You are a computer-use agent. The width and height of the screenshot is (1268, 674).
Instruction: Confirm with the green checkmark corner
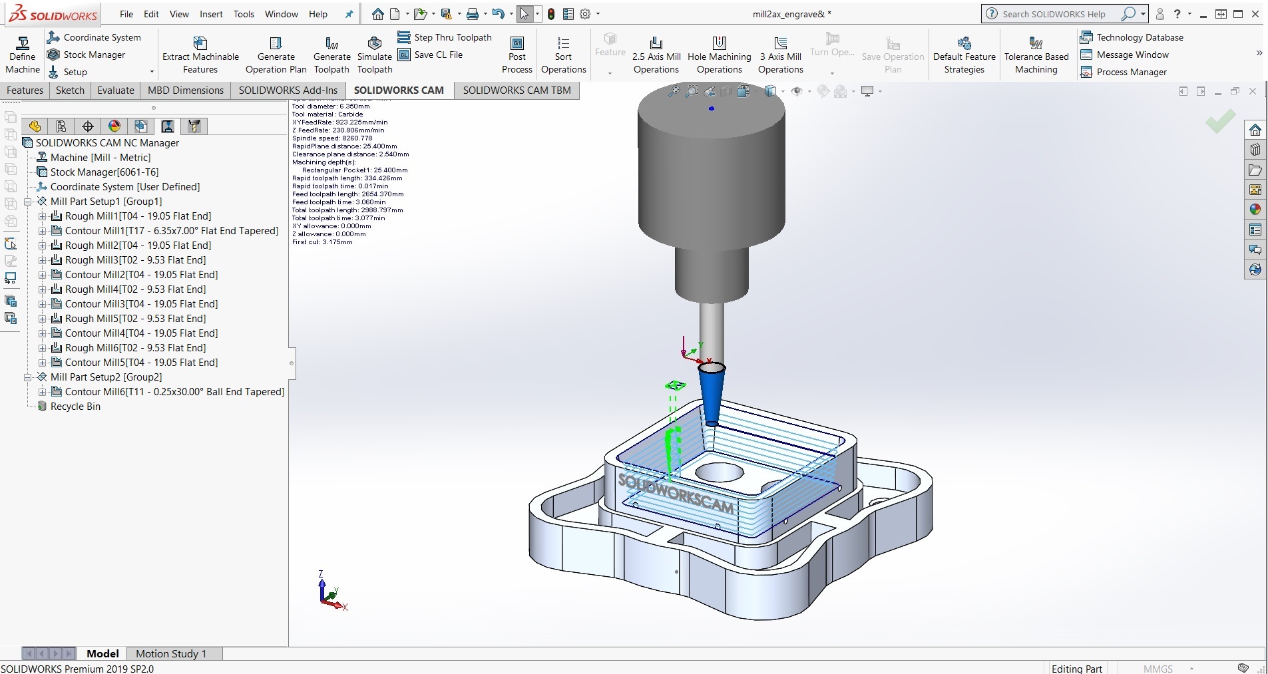1220,122
